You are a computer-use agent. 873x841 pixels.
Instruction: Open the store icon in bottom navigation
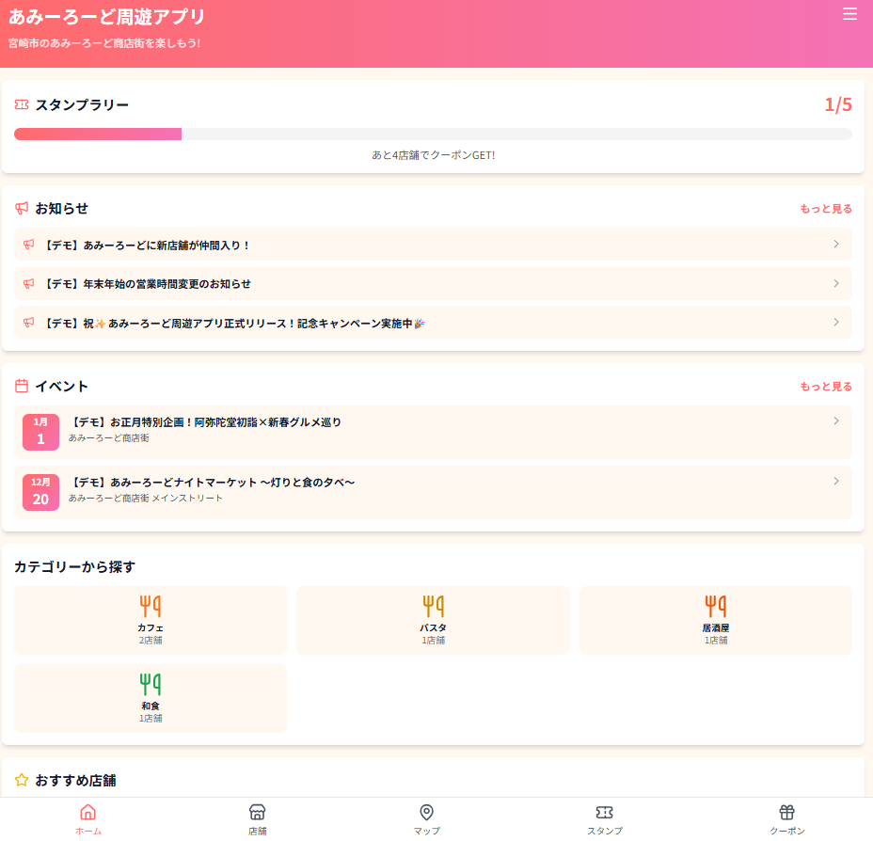point(257,812)
